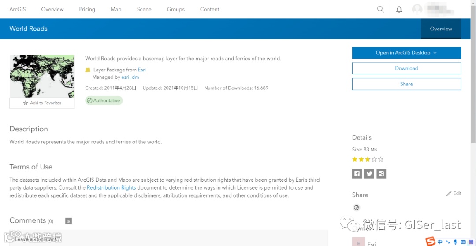
Task: Click the yellow layer package icon
Action: 88,70
